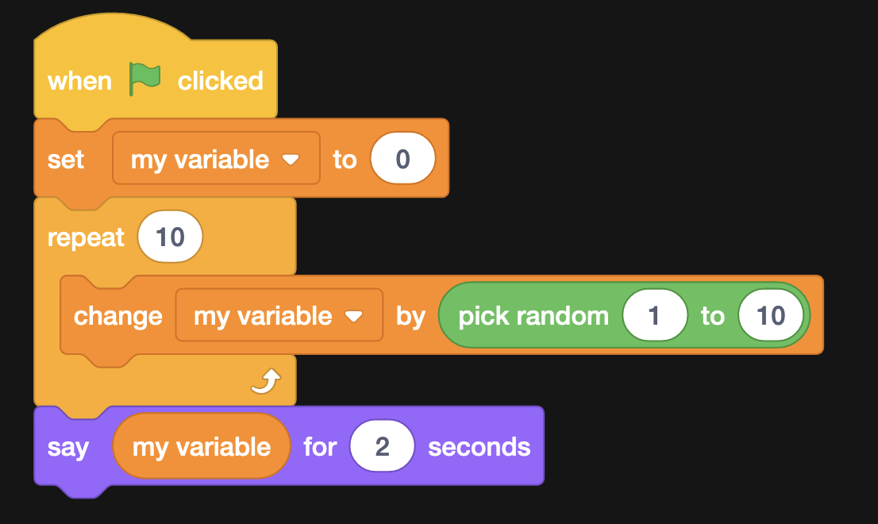The height and width of the screenshot is (524, 878).
Task: Open the variable dropdown in the change block
Action: pyautogui.click(x=279, y=315)
